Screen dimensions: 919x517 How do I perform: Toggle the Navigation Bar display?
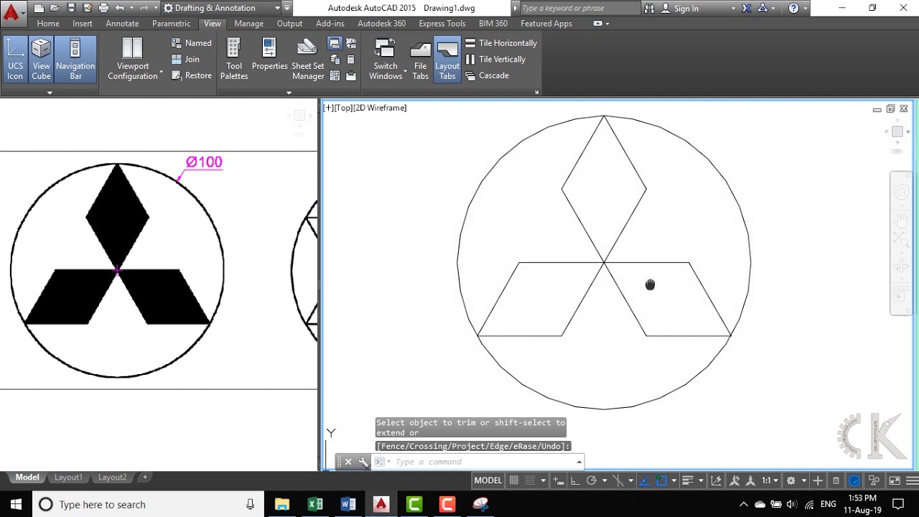tap(75, 60)
